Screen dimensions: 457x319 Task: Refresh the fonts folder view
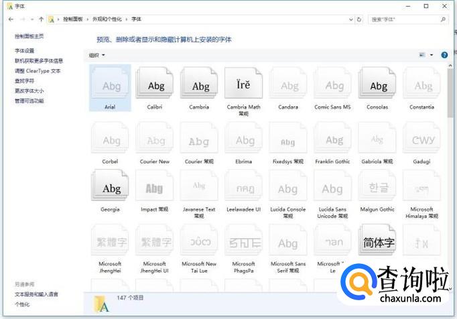tap(359, 19)
